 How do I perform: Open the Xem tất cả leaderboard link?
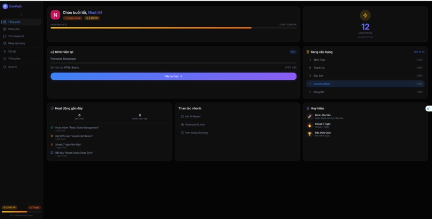pos(419,52)
